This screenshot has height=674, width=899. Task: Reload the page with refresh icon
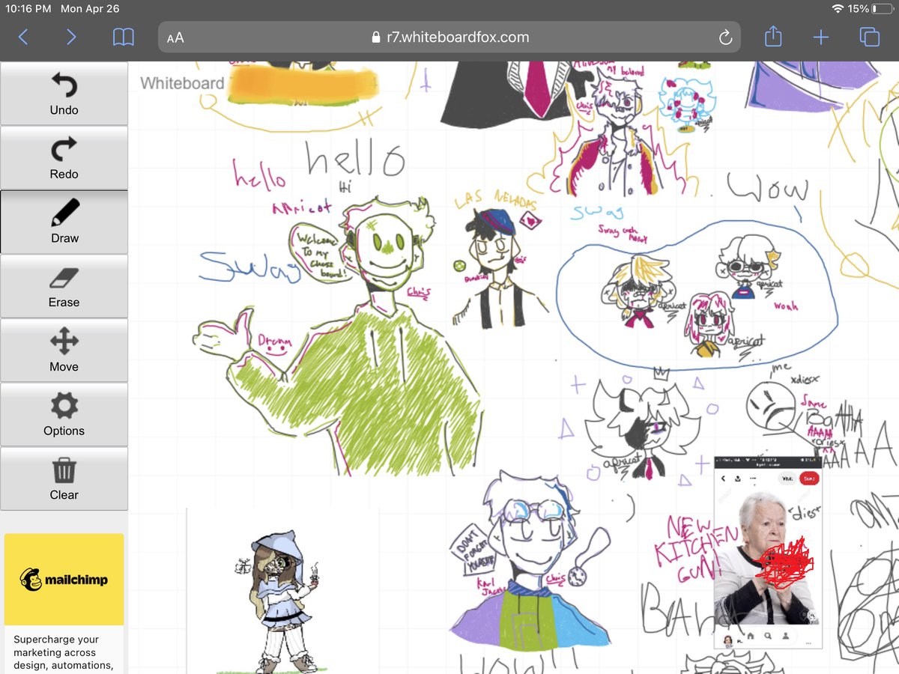pyautogui.click(x=724, y=37)
